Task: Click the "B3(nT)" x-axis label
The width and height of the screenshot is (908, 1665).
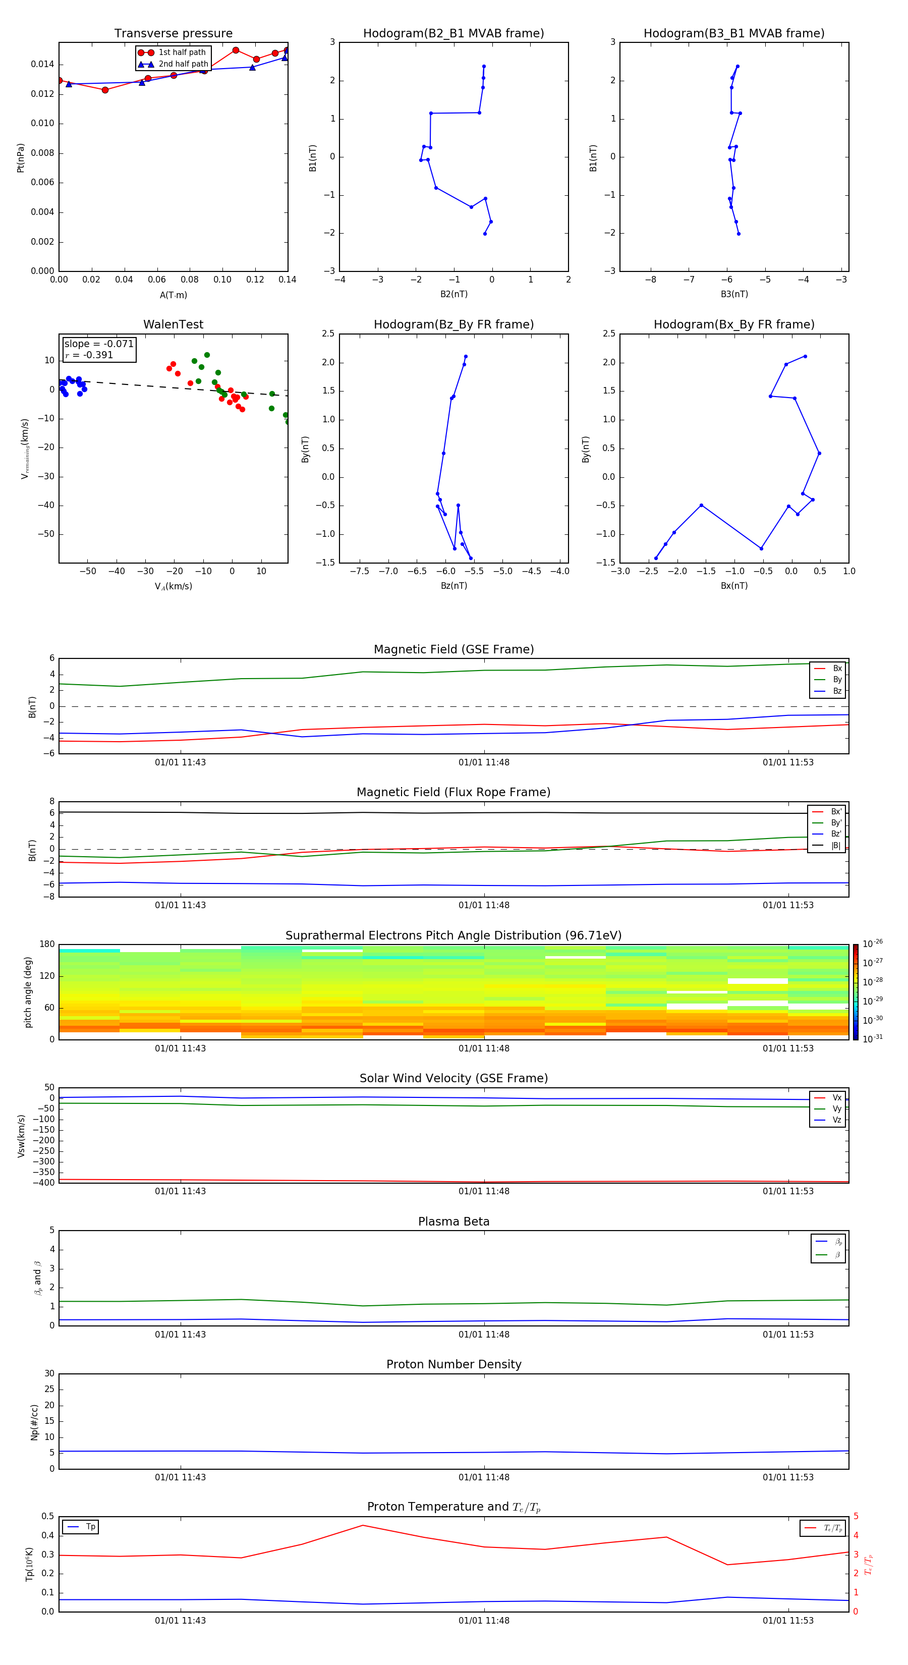Action: pos(734,294)
